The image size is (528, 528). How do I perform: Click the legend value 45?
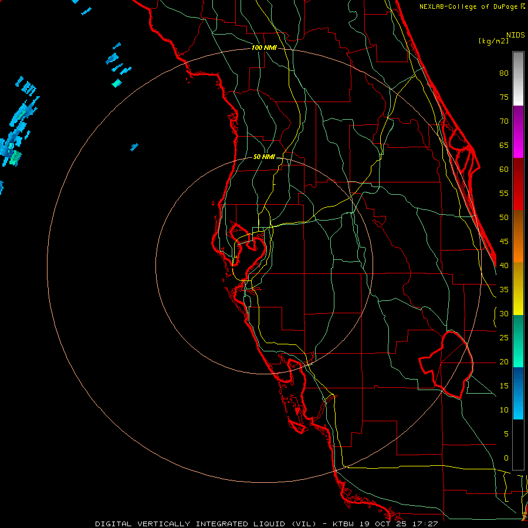pos(504,242)
